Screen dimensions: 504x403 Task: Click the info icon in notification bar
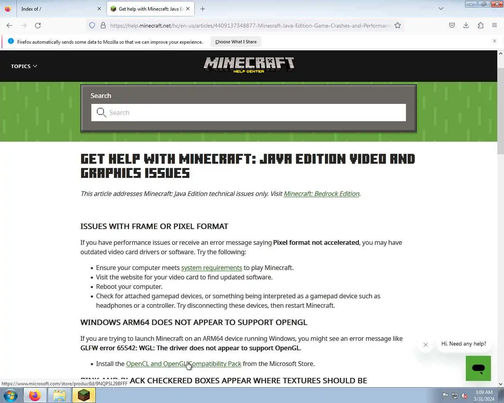click(11, 41)
